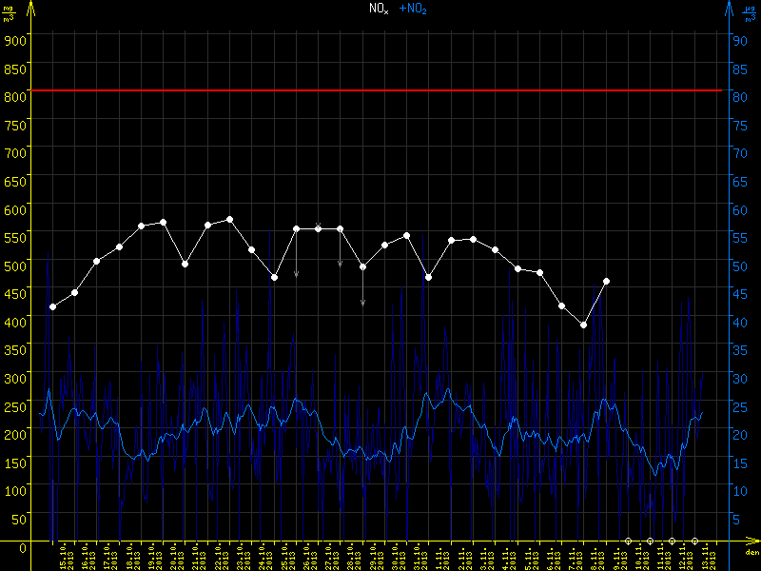This screenshot has width=761, height=571.
Task: Click the blue unit label at top right
Action: click(x=751, y=11)
